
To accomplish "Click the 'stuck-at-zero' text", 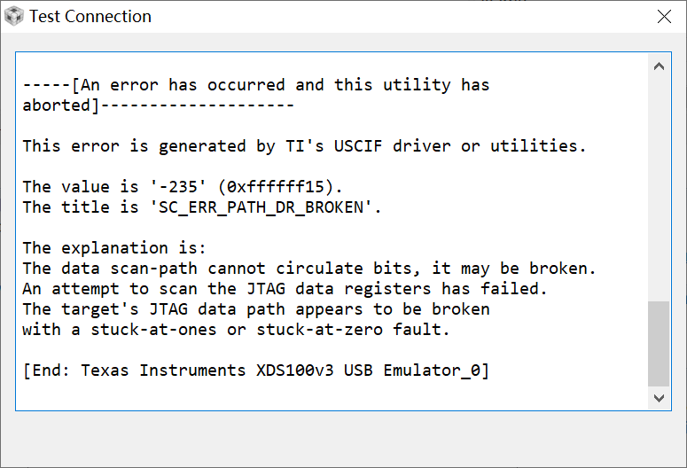I will [x=319, y=330].
